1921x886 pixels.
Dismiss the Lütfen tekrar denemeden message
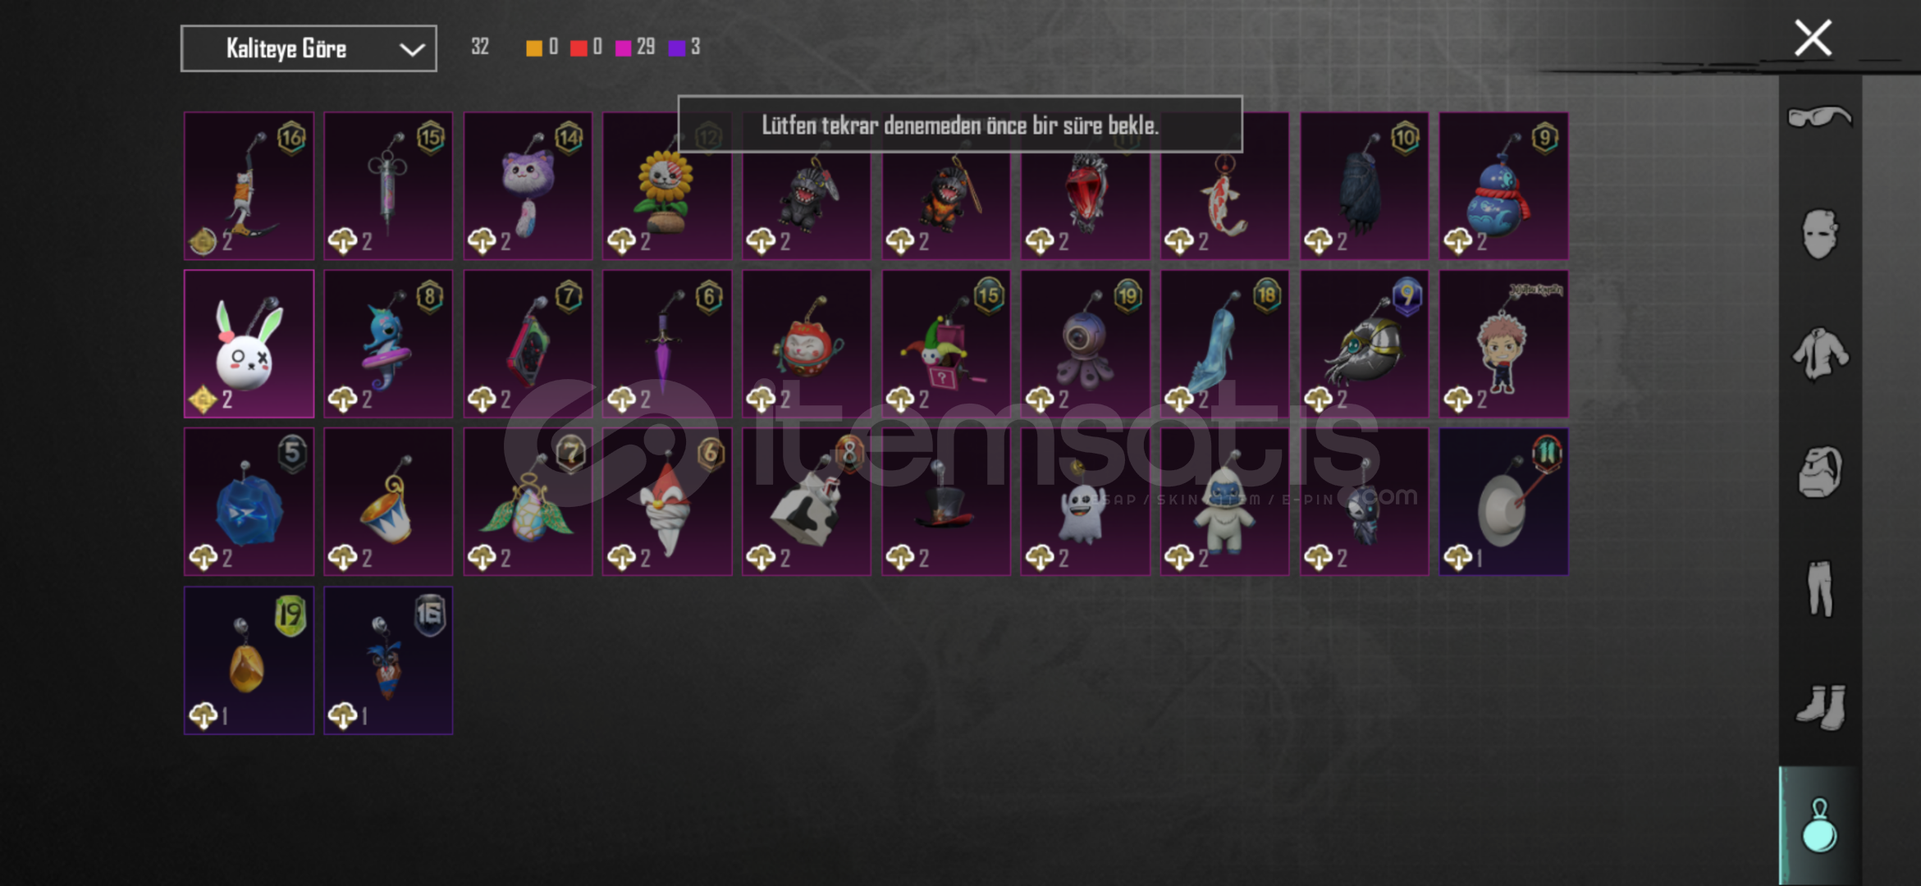pyautogui.click(x=960, y=124)
